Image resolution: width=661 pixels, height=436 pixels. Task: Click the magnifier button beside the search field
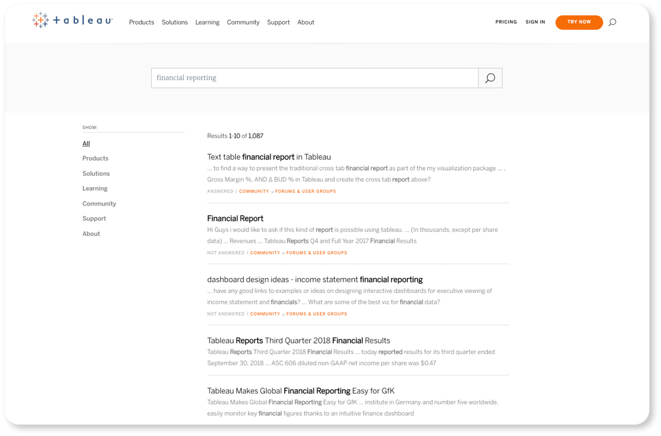pyautogui.click(x=490, y=78)
